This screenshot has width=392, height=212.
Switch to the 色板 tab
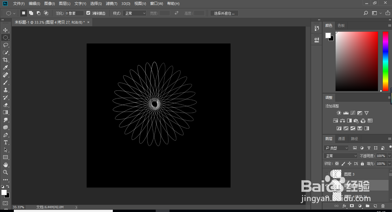coord(341,26)
